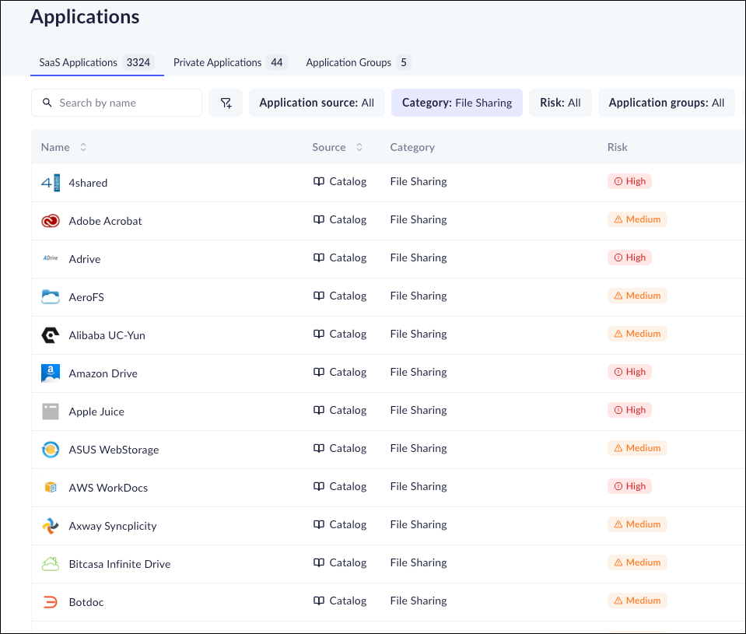
Task: Sort the table by Name column
Action: pos(83,147)
